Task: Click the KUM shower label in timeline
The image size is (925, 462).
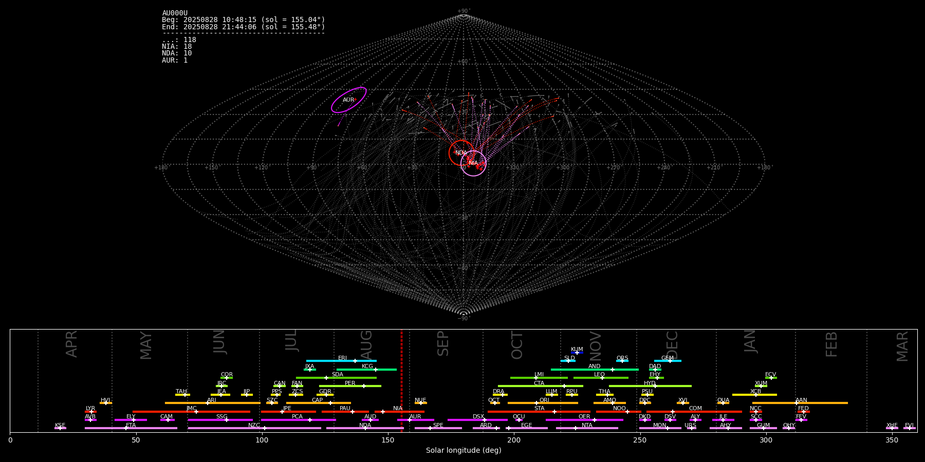Action: coord(577,350)
